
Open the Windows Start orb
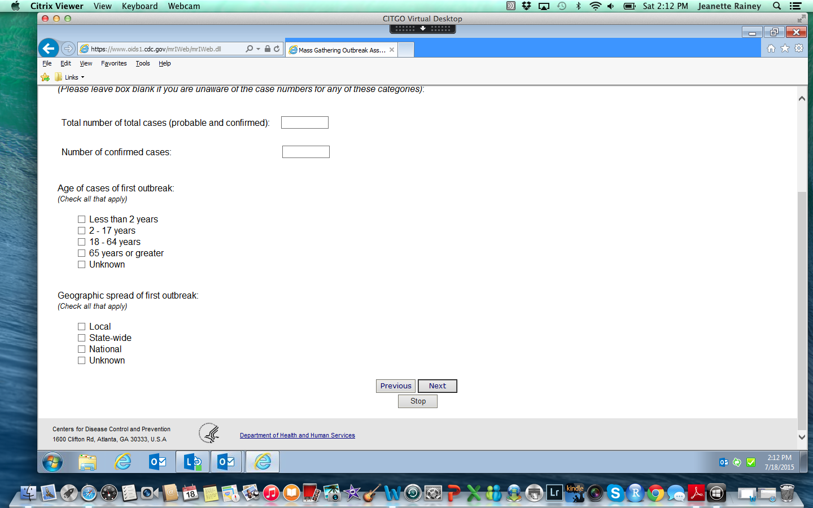(52, 462)
